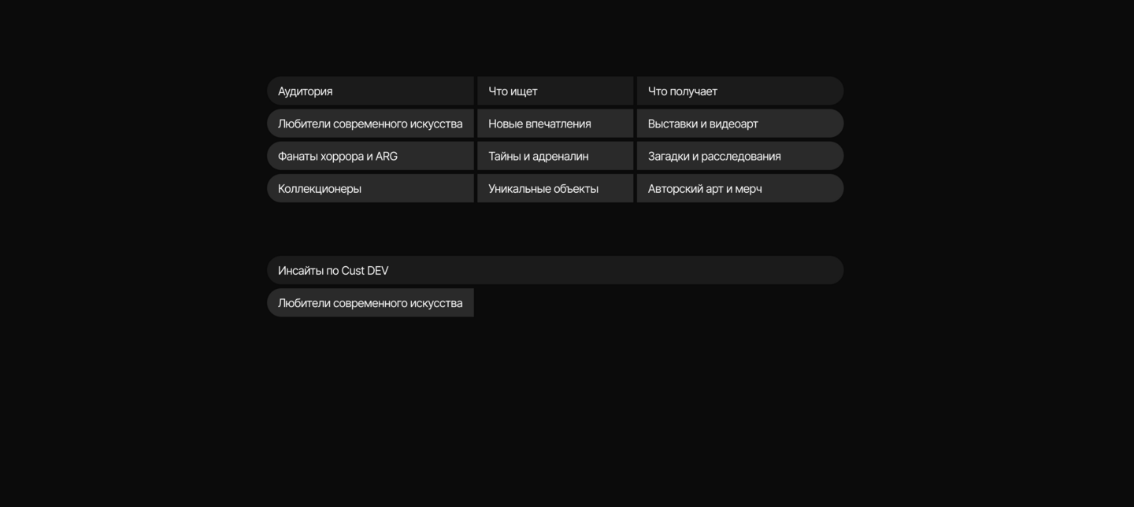Click the "Фанаты хоррора и ARG" cell
Screen dimensions: 1134x507
370,156
